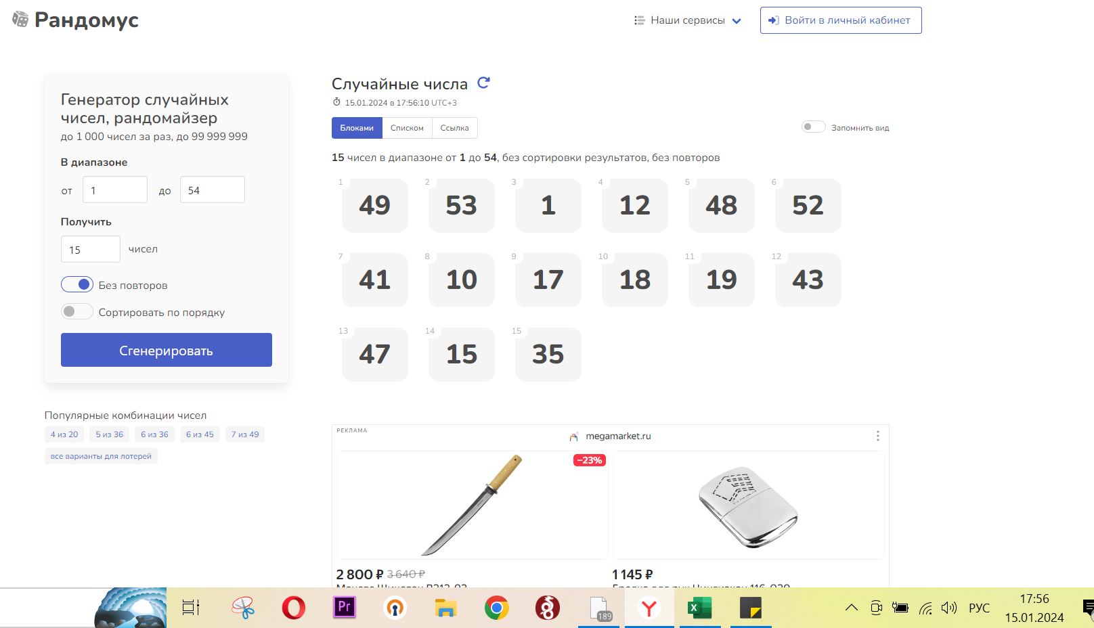Image resolution: width=1094 pixels, height=628 pixels.
Task: Click result block number 43
Action: 808,280
